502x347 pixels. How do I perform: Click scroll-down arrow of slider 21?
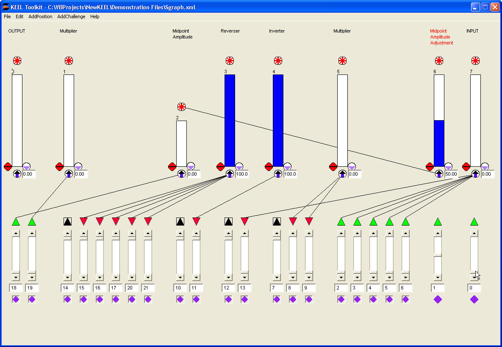(148, 278)
